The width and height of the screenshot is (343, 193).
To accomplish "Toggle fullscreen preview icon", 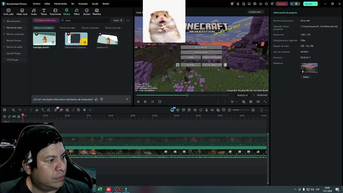I will pyautogui.click(x=265, y=102).
